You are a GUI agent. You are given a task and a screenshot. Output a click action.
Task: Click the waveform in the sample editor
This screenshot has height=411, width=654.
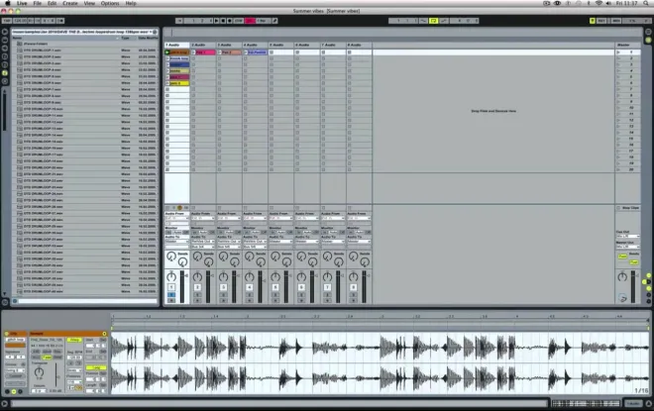pos(380,362)
